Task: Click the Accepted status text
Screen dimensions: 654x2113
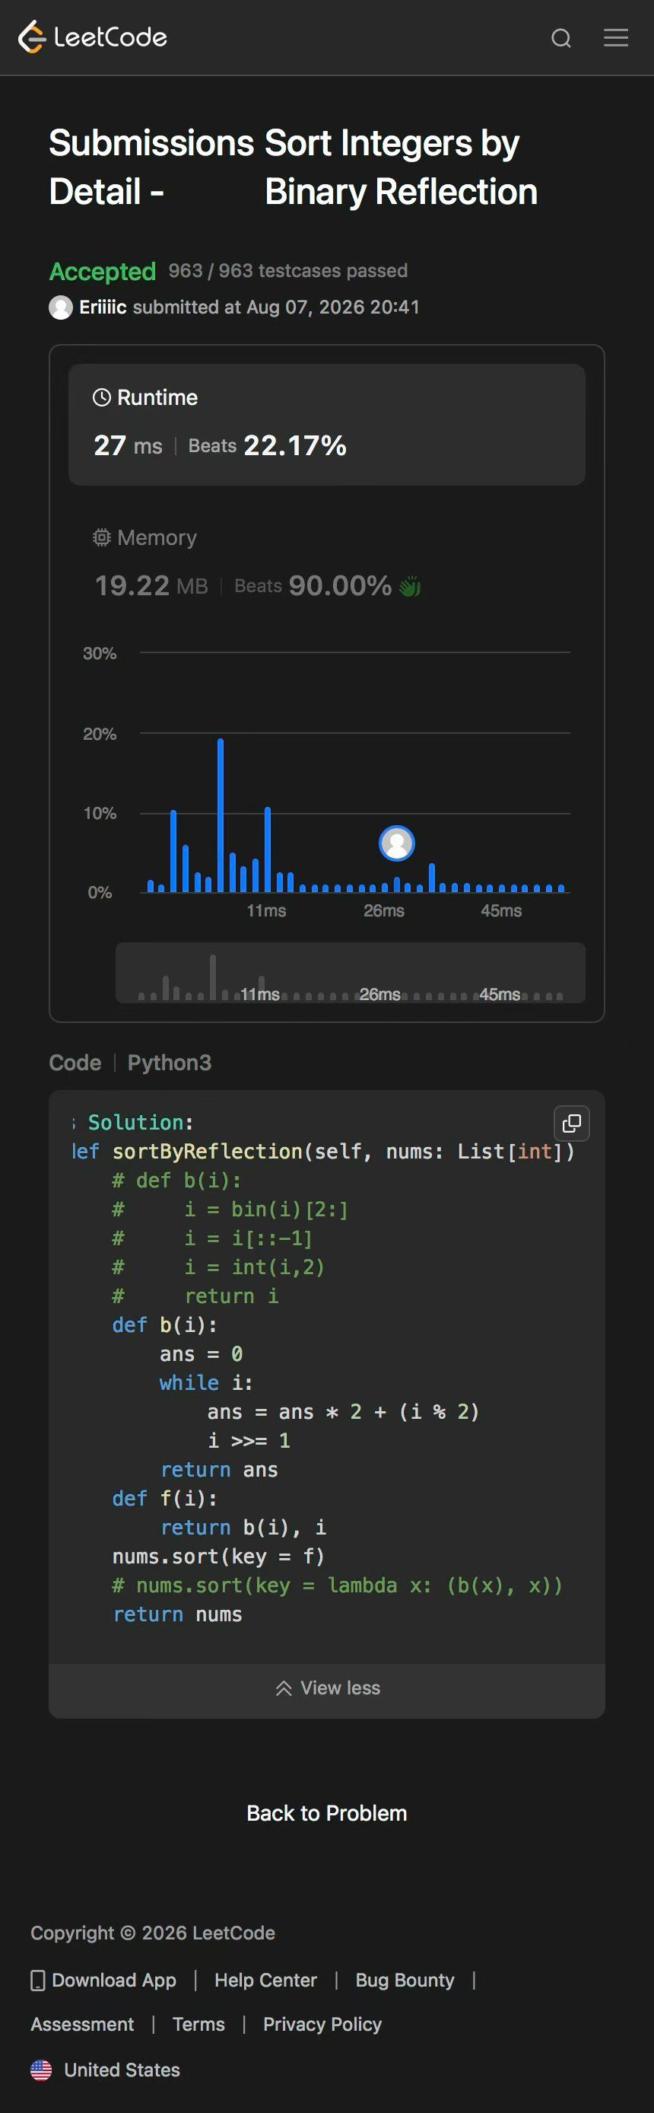Action: [103, 272]
